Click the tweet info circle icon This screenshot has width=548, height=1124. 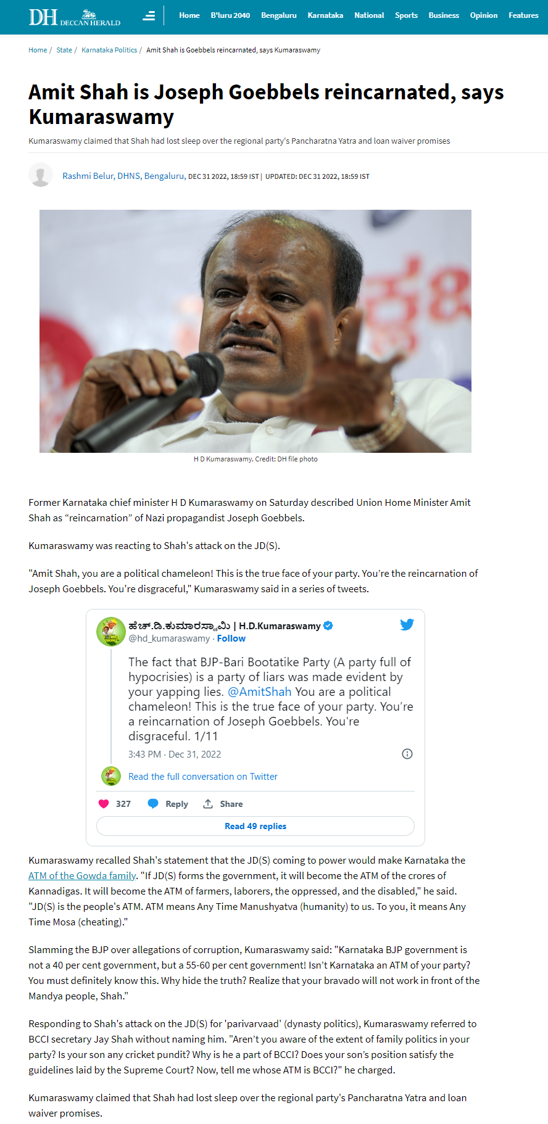pyautogui.click(x=407, y=754)
